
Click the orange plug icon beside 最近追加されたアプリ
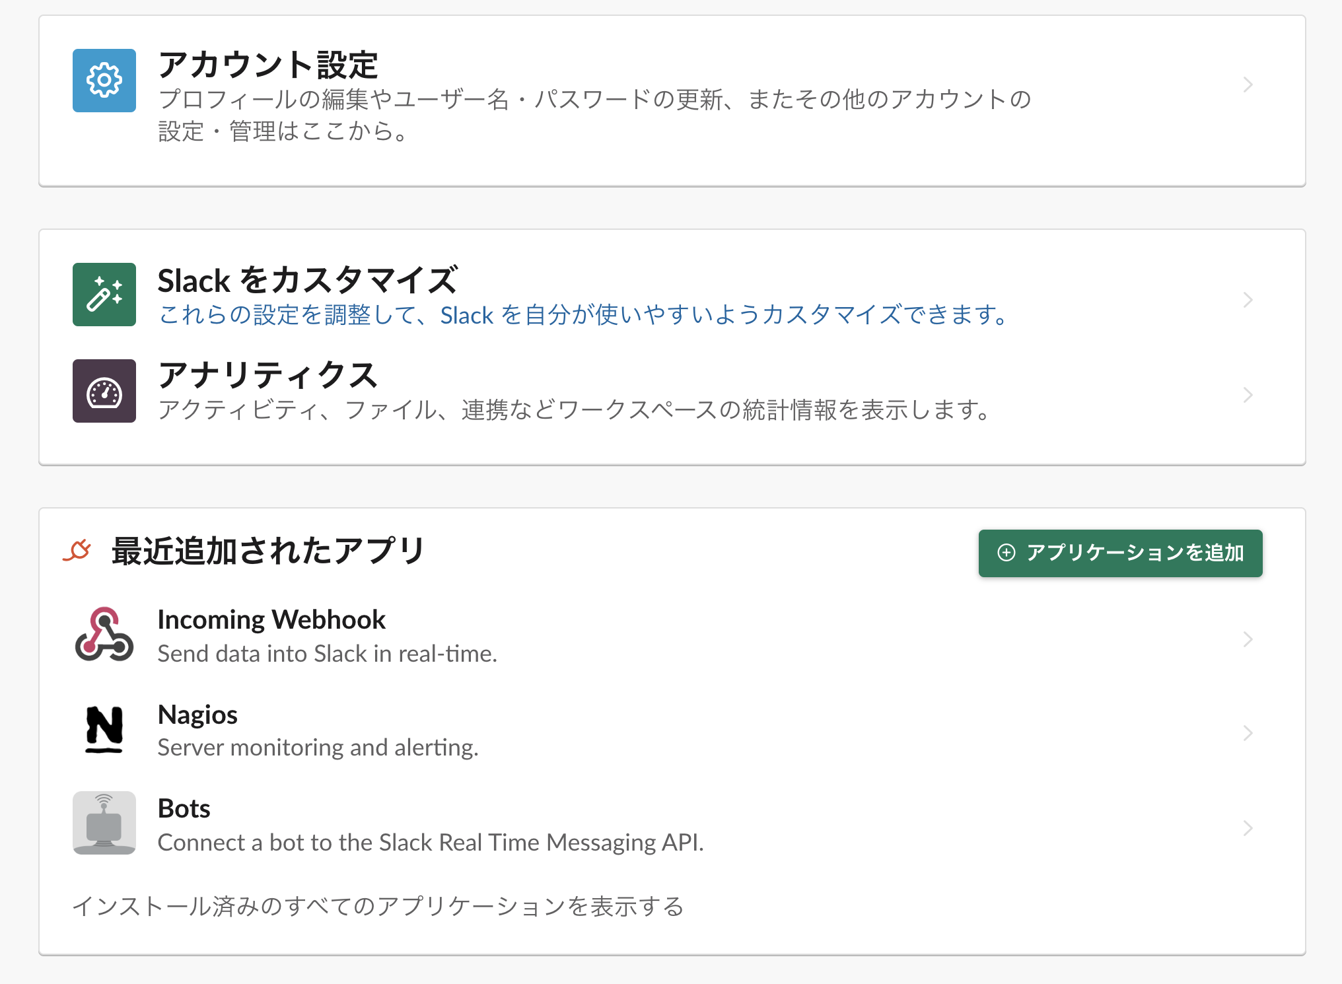[x=77, y=550]
